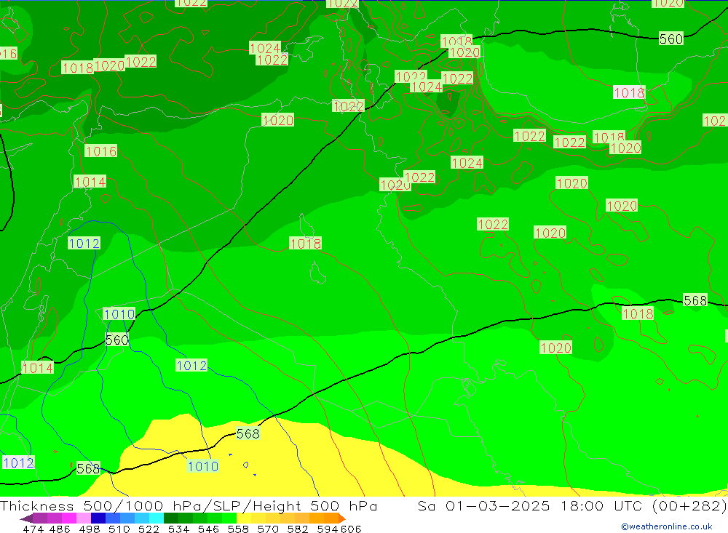Click the '534' legend value
This screenshot has width=728, height=533.
pyautogui.click(x=178, y=529)
